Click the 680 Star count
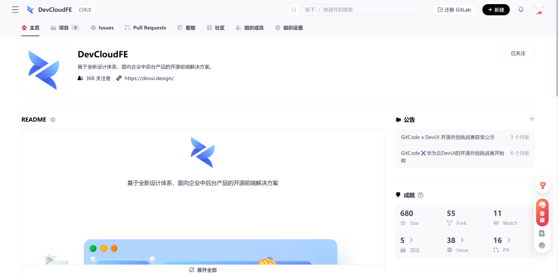Screen dimensions: 558x275 point(407,213)
